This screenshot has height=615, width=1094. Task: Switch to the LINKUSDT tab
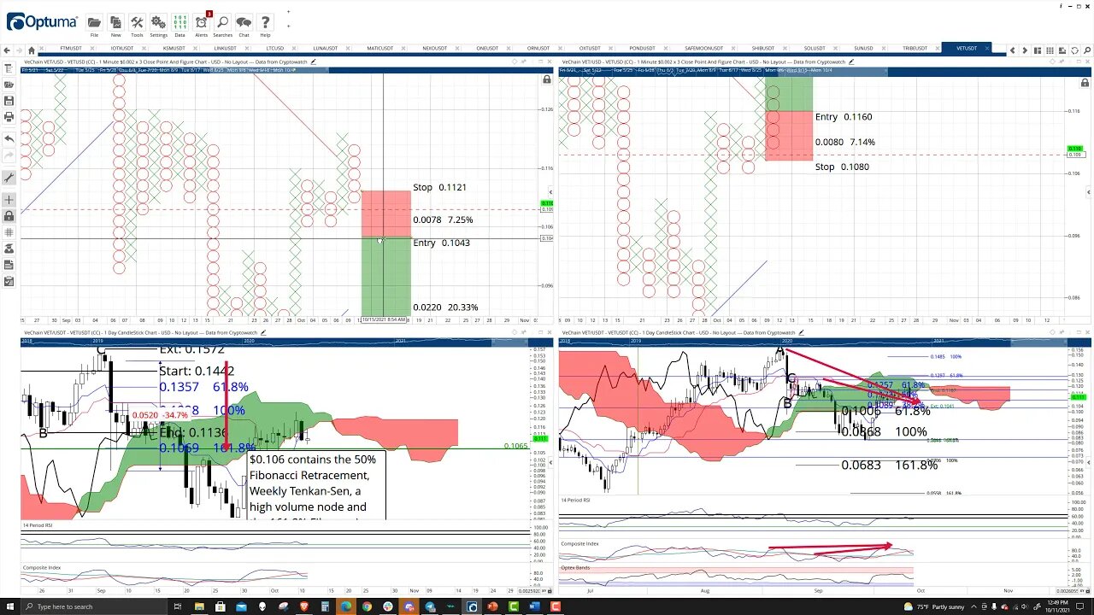[x=225, y=49]
